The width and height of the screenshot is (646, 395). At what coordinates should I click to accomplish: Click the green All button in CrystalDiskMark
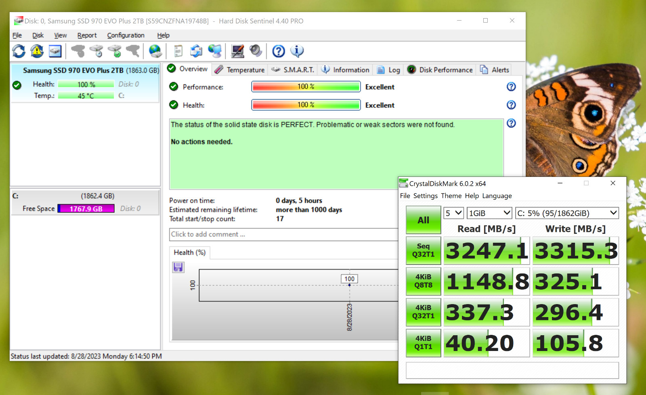424,220
